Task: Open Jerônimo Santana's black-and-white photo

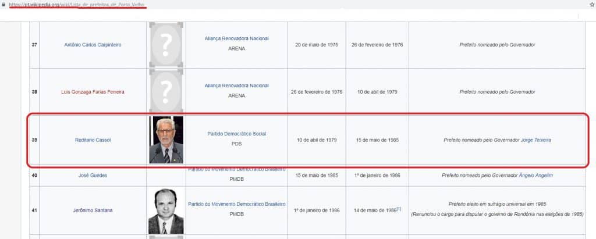Action: click(x=166, y=211)
